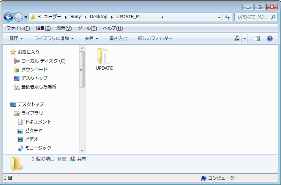The height and width of the screenshot is (185, 281).
Task: Select ダウンロード in the navigation pane
Action: 34,70
